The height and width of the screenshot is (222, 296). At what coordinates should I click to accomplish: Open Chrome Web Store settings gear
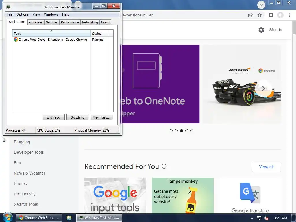point(261,30)
